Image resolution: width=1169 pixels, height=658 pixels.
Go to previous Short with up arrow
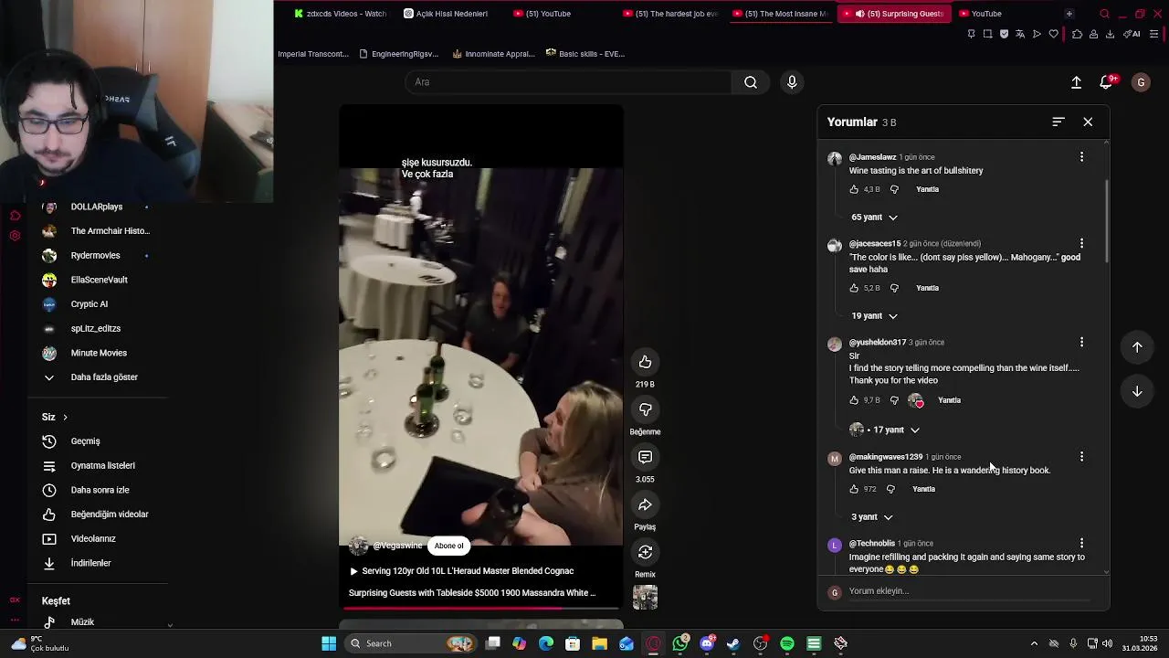(1137, 347)
